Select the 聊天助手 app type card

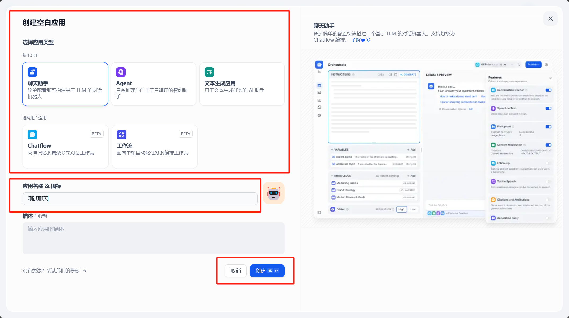pyautogui.click(x=65, y=90)
